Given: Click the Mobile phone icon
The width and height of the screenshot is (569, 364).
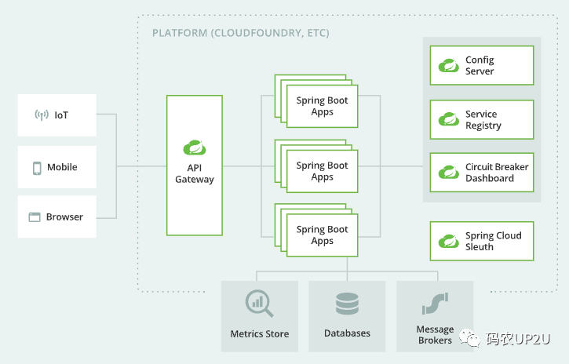Looking at the screenshot, I should coord(37,168).
